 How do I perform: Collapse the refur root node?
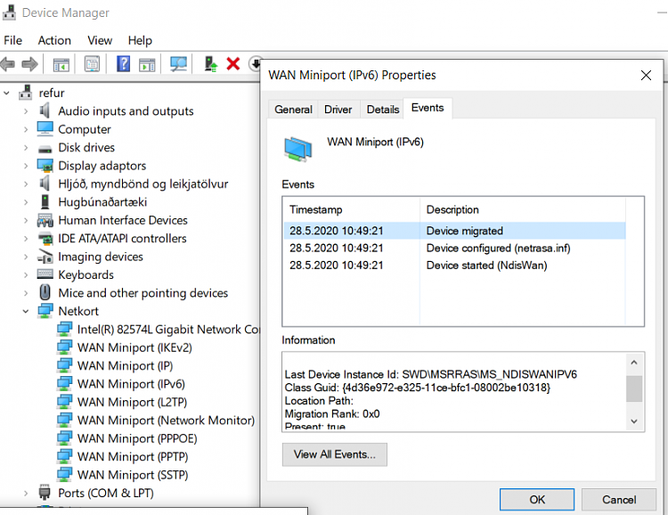tap(6, 93)
